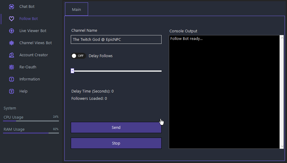Click the 'System' section heading
The height and width of the screenshot is (163, 287).
tap(10, 108)
